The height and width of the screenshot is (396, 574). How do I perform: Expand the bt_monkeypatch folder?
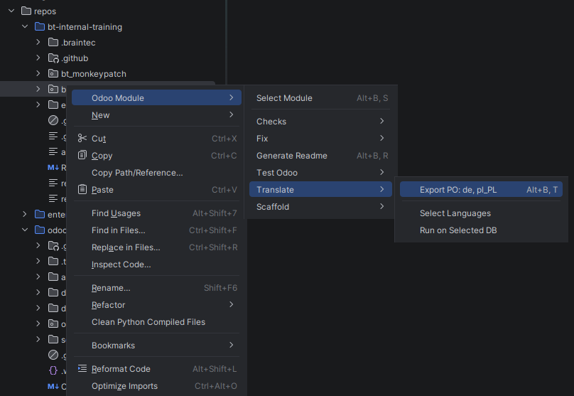click(38, 74)
